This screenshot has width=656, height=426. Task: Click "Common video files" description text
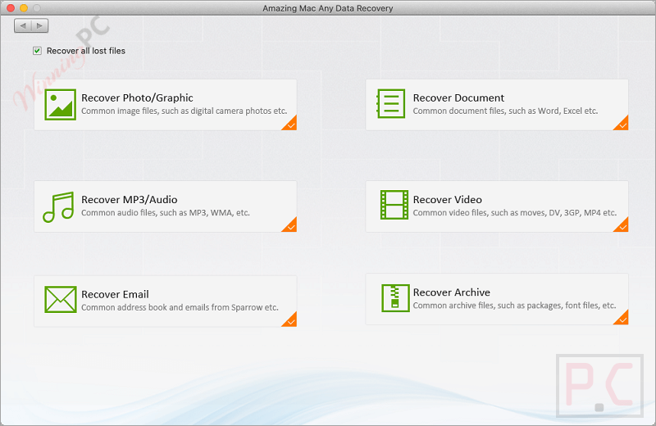coord(515,213)
